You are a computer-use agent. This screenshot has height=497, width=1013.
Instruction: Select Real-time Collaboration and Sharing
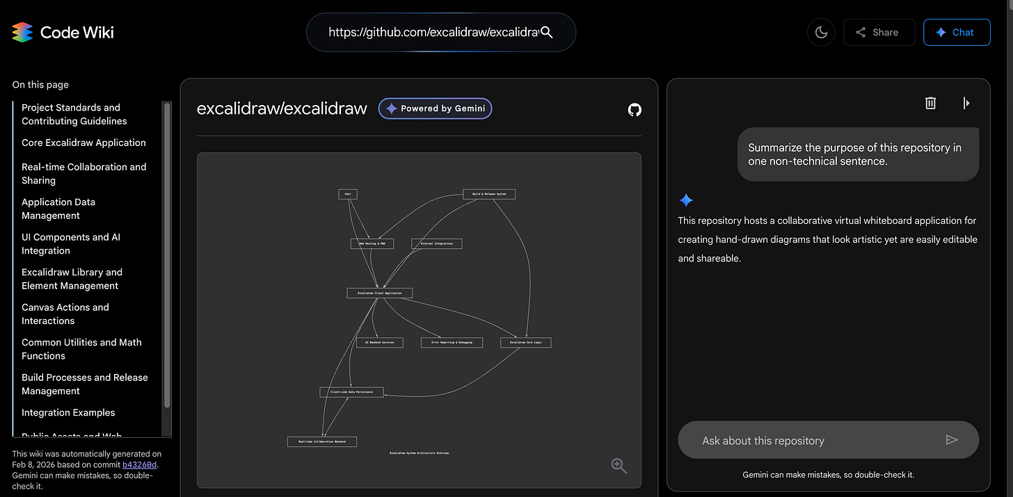(x=83, y=173)
